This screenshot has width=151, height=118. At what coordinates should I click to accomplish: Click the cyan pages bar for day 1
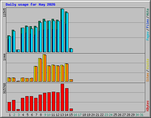10,44
